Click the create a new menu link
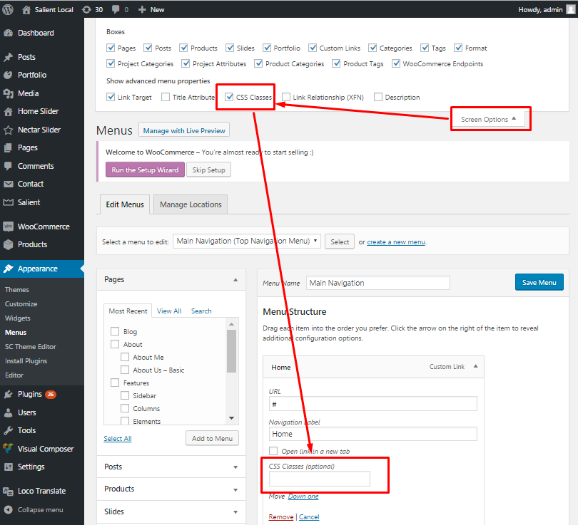 pyautogui.click(x=396, y=242)
